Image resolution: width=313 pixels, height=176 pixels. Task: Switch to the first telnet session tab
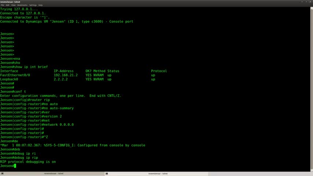52,173
